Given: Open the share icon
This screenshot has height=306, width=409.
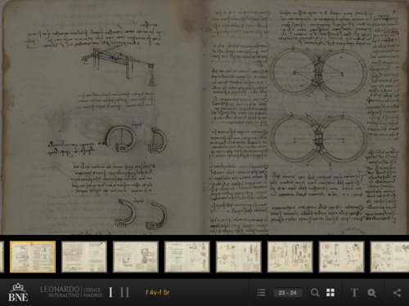Looking at the screenshot, I should tap(397, 293).
